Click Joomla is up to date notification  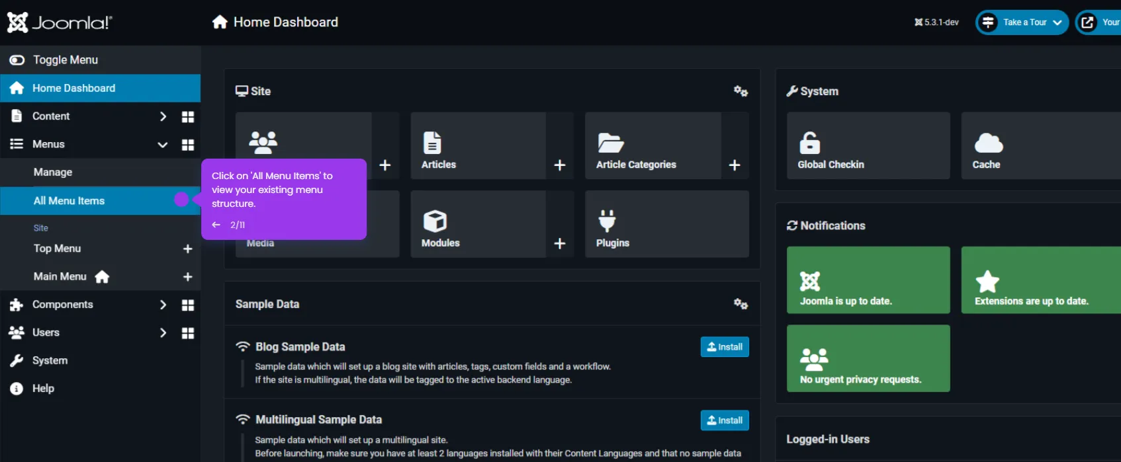pos(868,280)
